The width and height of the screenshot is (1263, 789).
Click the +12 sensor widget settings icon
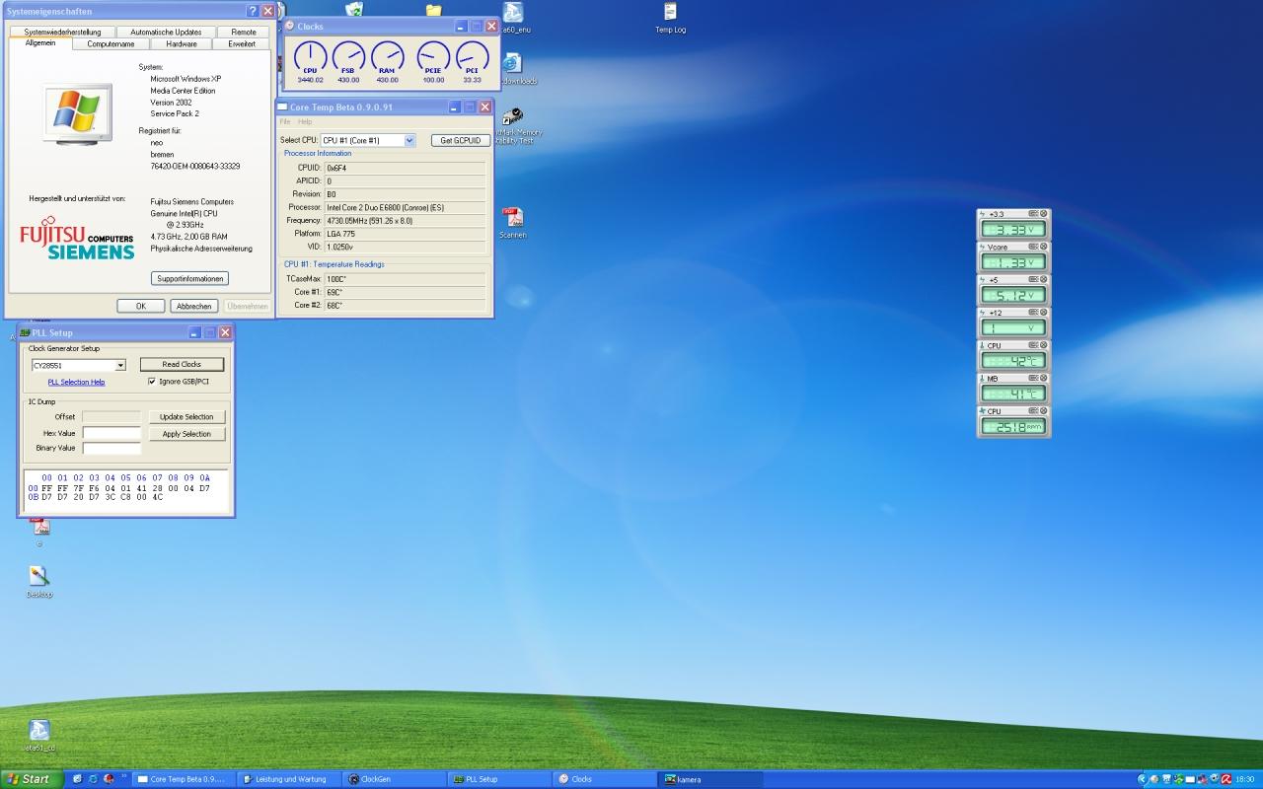tap(1033, 313)
